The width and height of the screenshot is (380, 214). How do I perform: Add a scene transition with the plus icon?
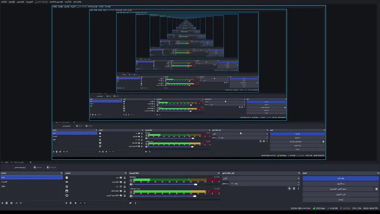(289, 188)
